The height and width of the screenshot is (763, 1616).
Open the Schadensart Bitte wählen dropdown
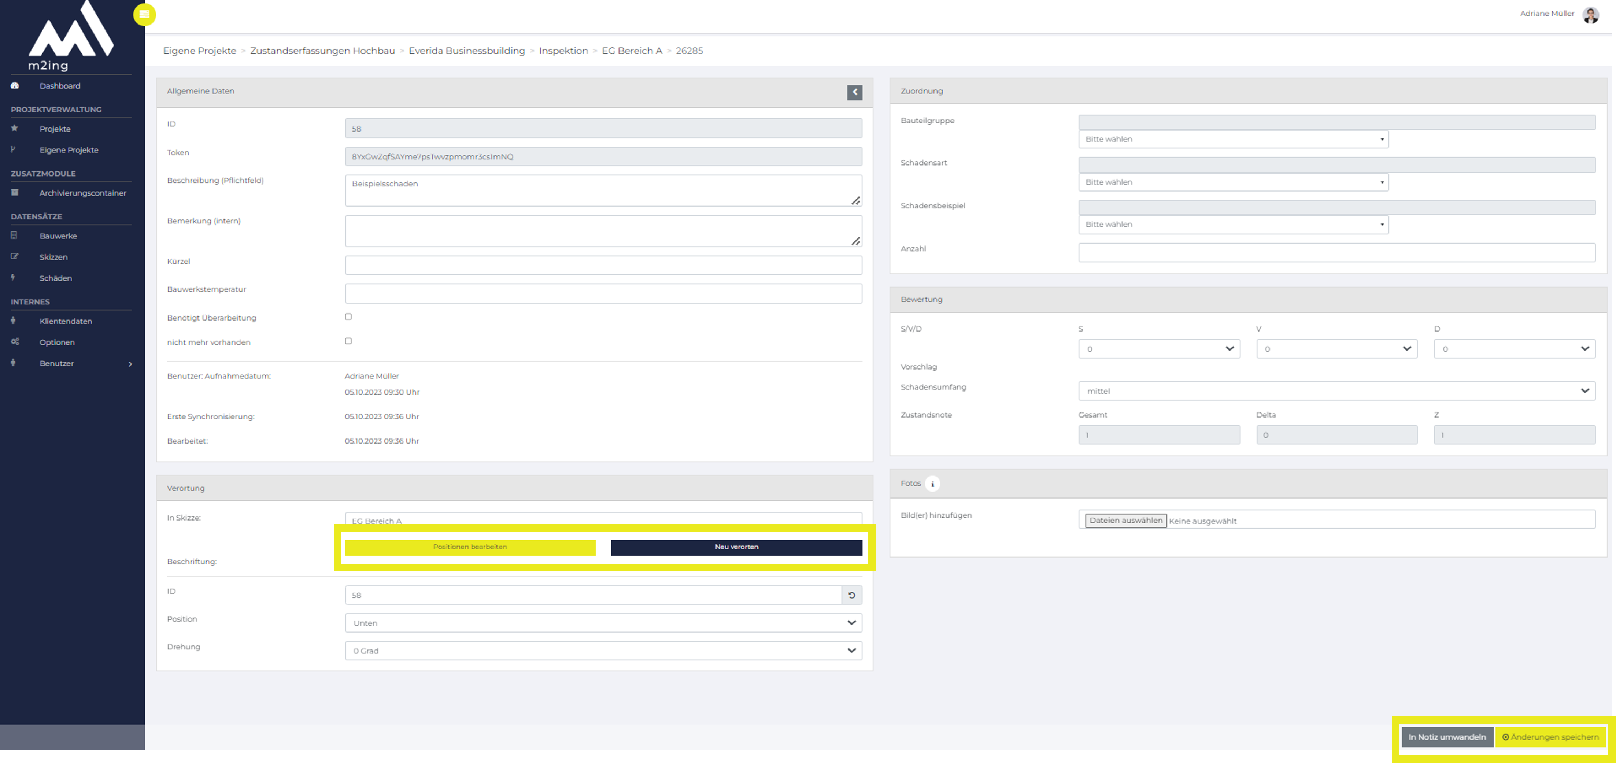click(1233, 182)
